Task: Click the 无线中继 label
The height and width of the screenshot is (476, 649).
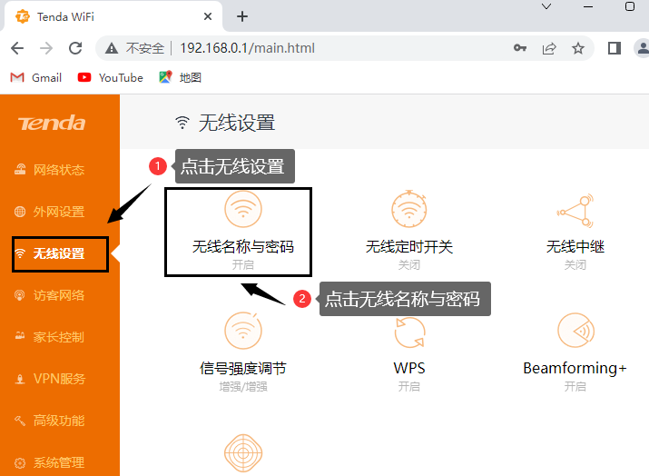Action: 575,247
